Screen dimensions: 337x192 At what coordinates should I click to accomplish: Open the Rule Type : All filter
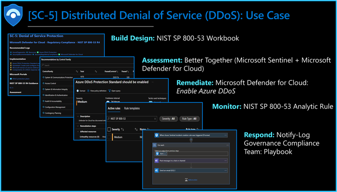(189, 119)
